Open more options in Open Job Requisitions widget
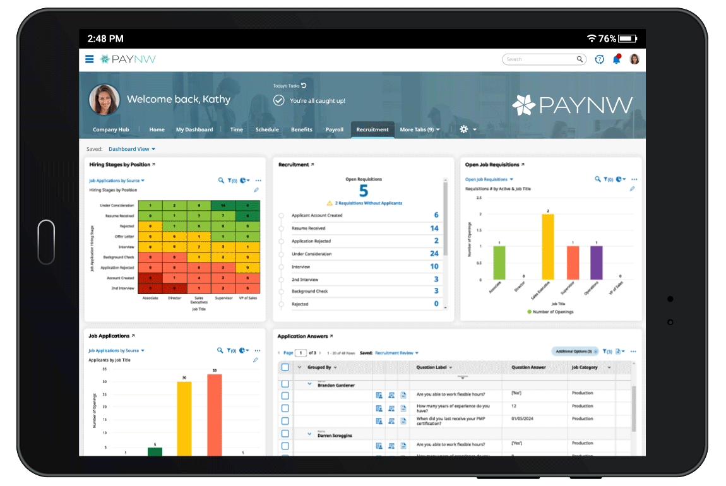726x486 pixels. 634,179
